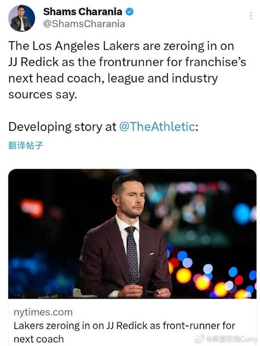This screenshot has width=260, height=346.
Task: Open Shams Charania's profile avatar
Action: pyautogui.click(x=22, y=18)
